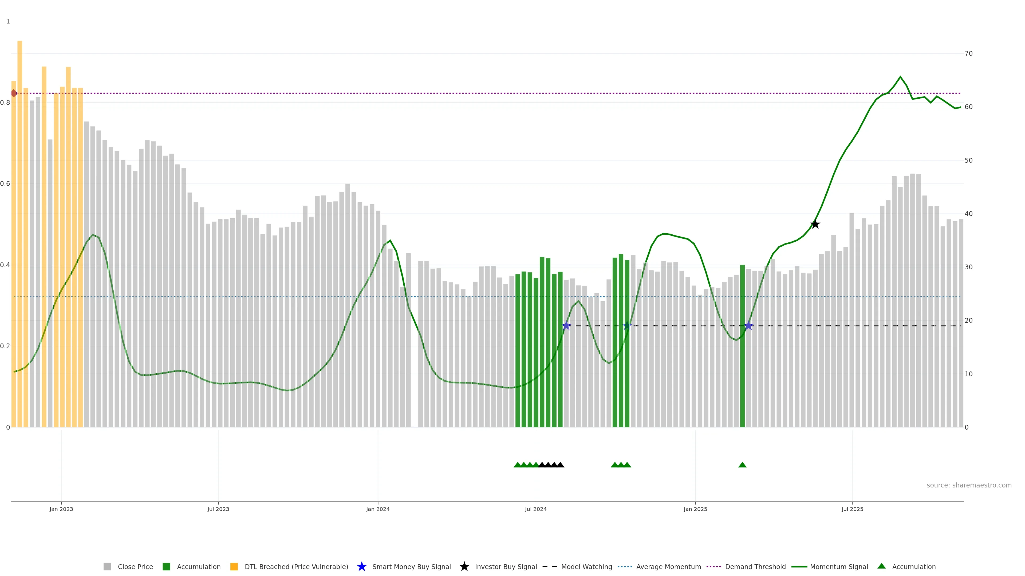The image size is (1025, 576).
Task: Click the black Investor Buy Signal star on chart
Action: pyautogui.click(x=815, y=224)
